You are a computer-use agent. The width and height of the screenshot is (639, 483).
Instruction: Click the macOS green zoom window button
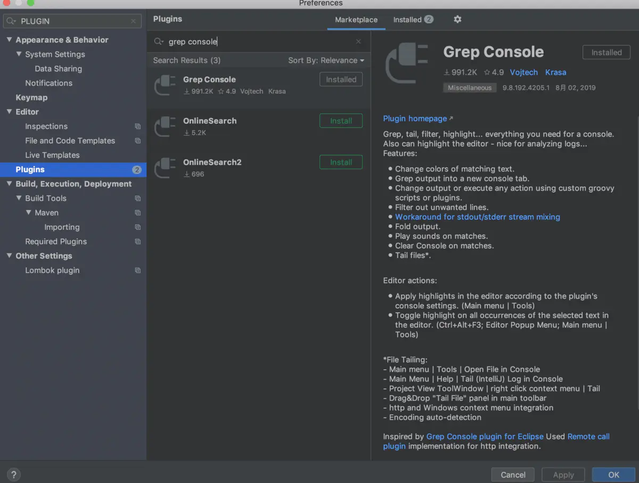point(30,3)
